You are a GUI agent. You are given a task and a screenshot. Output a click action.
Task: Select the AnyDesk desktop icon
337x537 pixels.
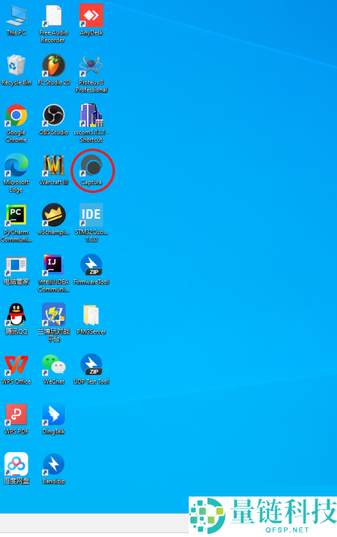coord(92,20)
